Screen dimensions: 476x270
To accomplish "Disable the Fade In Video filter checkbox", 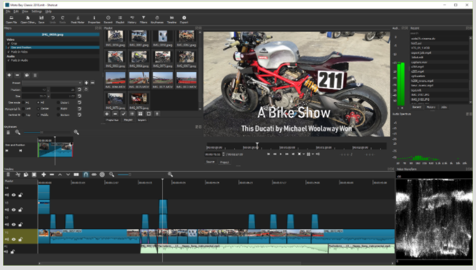I will tap(9, 52).
